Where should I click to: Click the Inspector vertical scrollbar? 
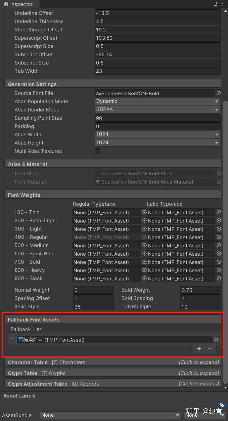tap(226, 245)
